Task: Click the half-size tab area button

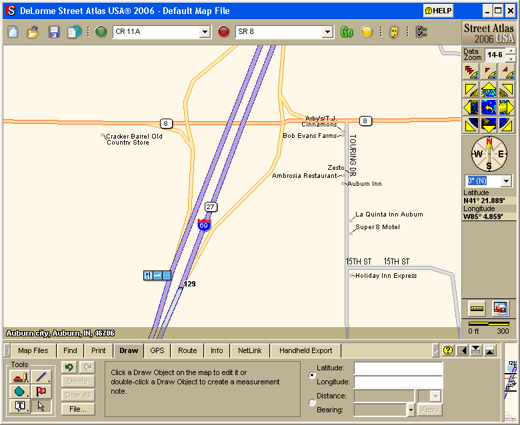Action: (x=476, y=350)
